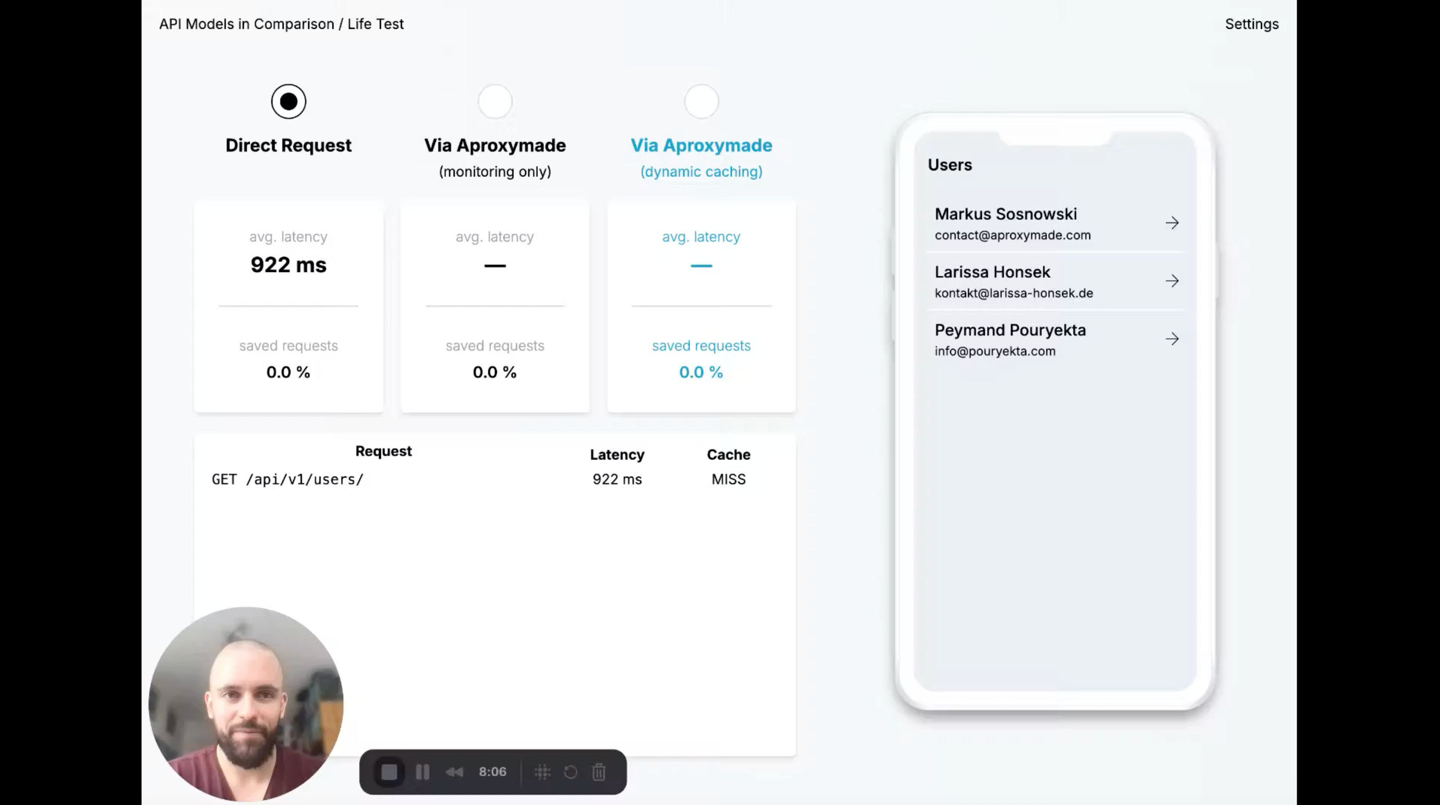Pause the recording
1440x805 pixels.
[x=423, y=772]
